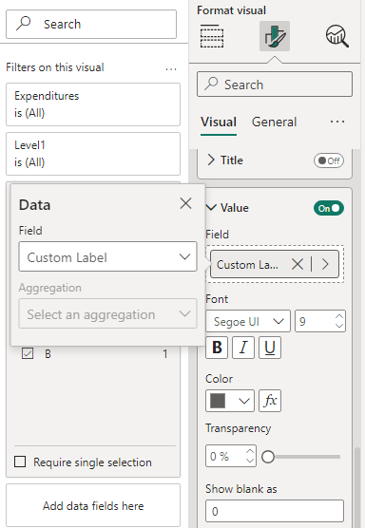The width and height of the screenshot is (365, 528).
Task: Open the Custom Label field dropdown
Action: (x=107, y=256)
